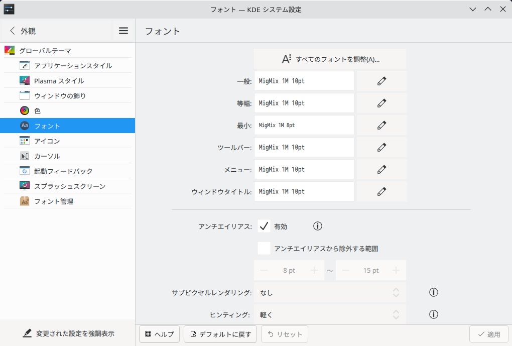Click the 等幅 font field
Screen dimensions: 512x346
[304, 103]
